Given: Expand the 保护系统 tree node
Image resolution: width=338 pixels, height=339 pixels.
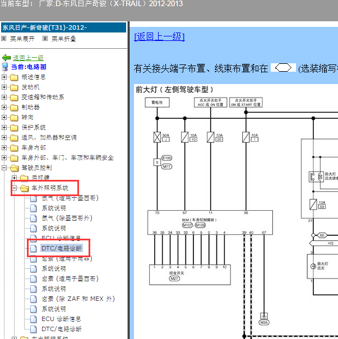Looking at the screenshot, I should 4,127.
